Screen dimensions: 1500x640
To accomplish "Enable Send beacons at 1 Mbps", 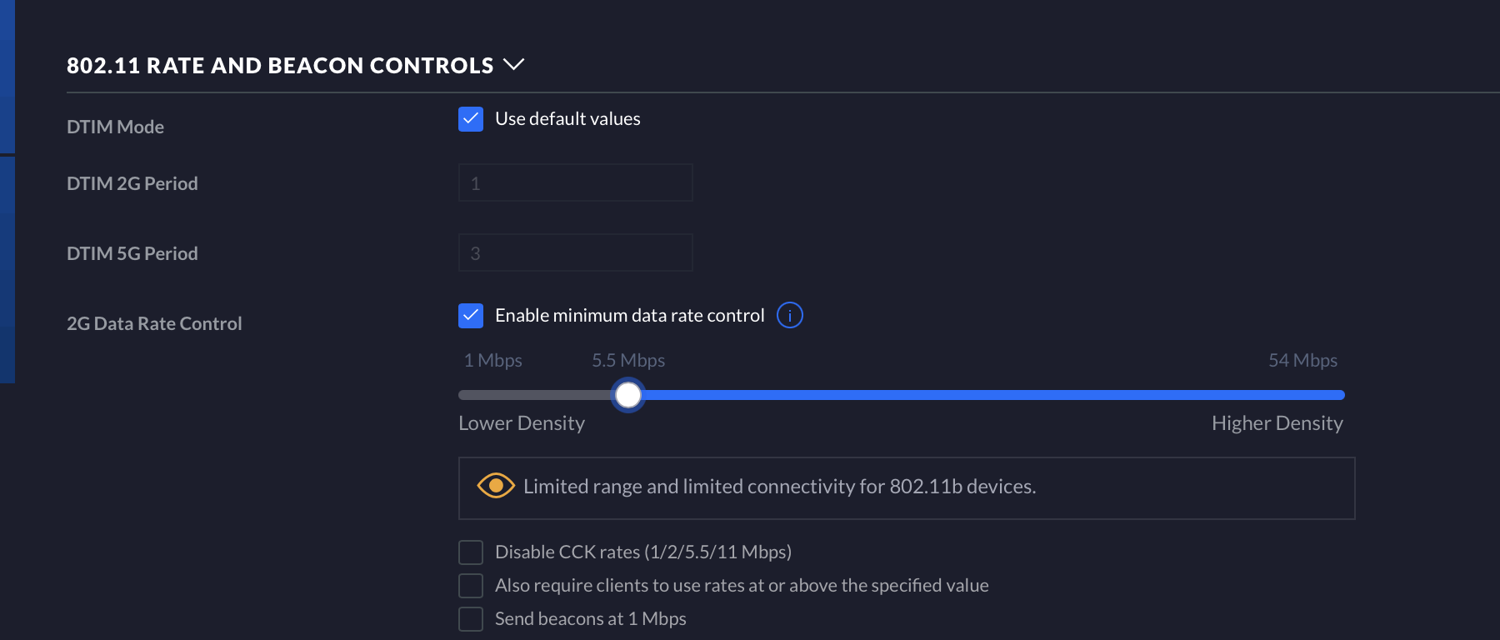I will point(471,619).
